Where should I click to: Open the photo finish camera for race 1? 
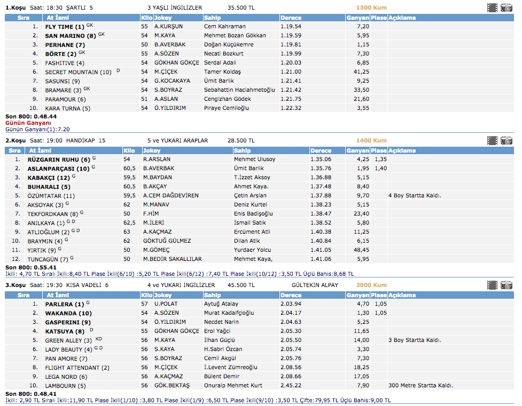(x=506, y=7)
